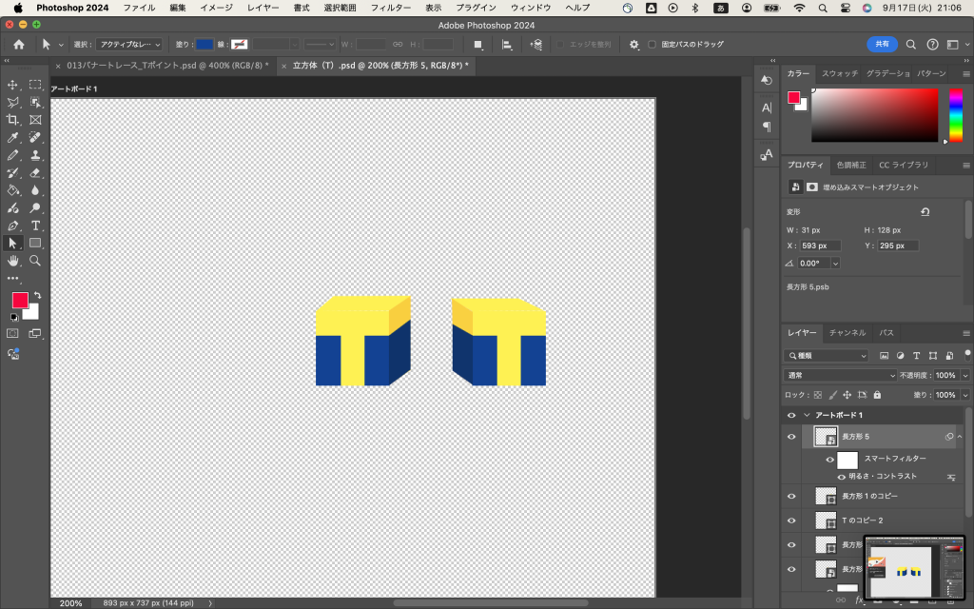
Task: Switch to the チャンネル panel tab
Action: [847, 333]
